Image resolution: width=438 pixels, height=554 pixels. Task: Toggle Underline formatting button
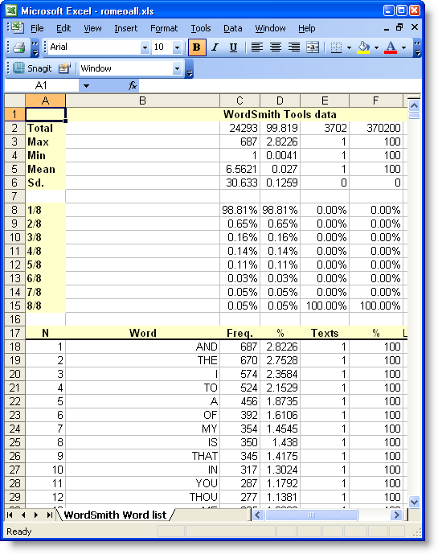pos(233,47)
